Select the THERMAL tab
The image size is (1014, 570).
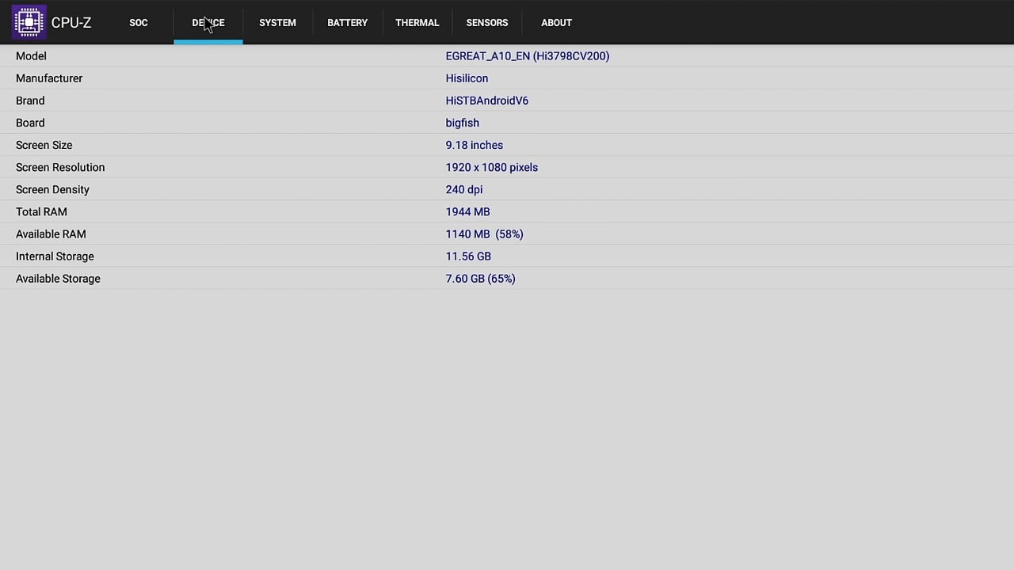(417, 22)
